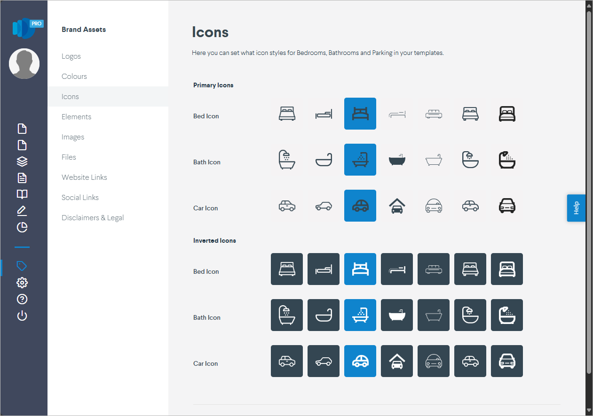Choose inverted bold front-view car tile
The height and width of the screenshot is (416, 593).
pyautogui.click(x=507, y=361)
